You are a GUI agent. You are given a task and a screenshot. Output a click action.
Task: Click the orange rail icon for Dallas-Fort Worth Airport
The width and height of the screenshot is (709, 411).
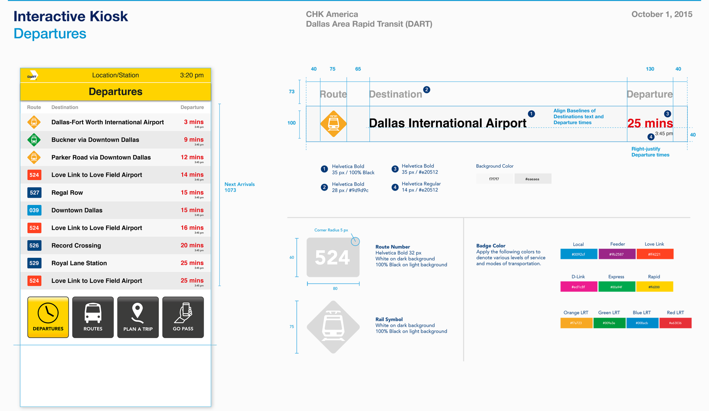pyautogui.click(x=34, y=122)
